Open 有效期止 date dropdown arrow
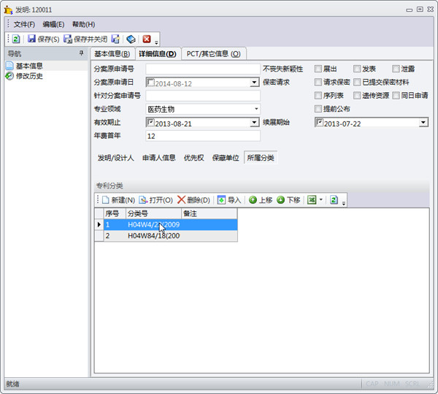Image resolution: width=438 pixels, height=394 pixels. coord(254,123)
